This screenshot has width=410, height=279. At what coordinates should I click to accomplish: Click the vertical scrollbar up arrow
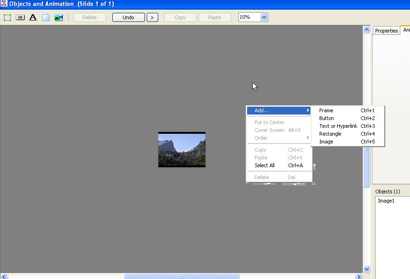click(x=366, y=29)
